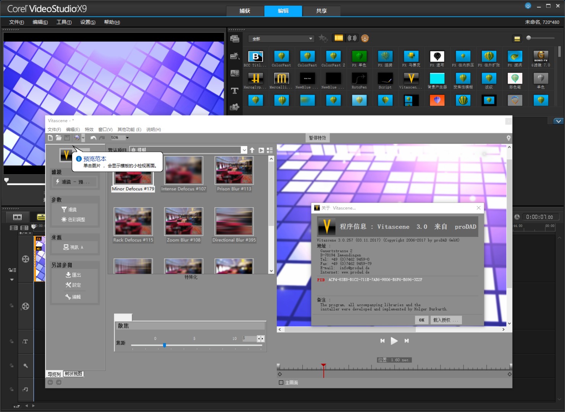Open 特效 menu in Vitascene window
The width and height of the screenshot is (565, 412).
[89, 129]
